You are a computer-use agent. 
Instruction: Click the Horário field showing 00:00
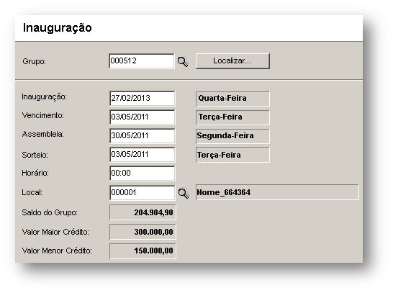(x=142, y=173)
